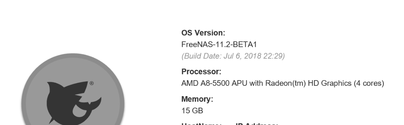Click the shark's tail fin in logo
404x125 pixels.
point(94,103)
